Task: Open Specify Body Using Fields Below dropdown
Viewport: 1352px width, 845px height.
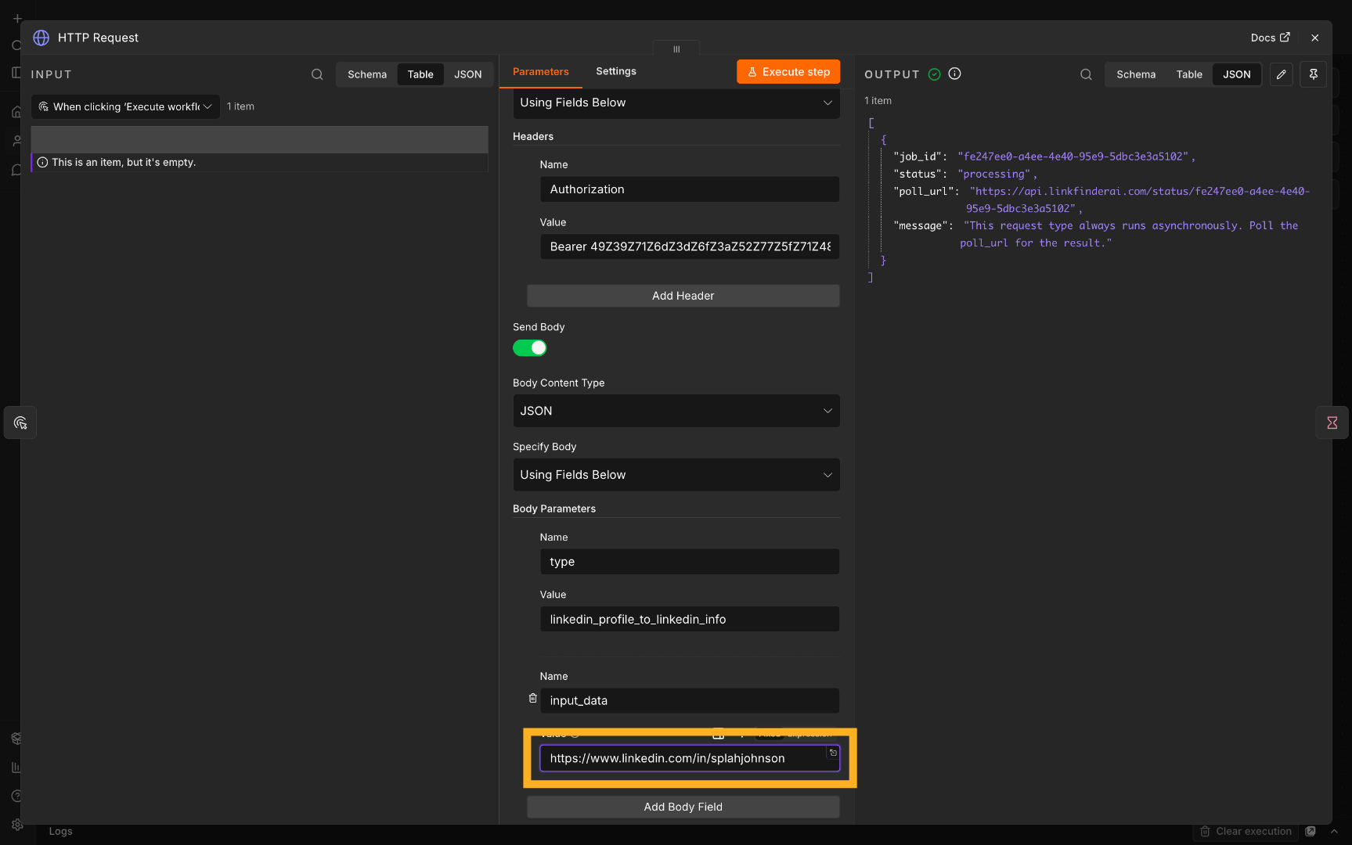Action: click(x=676, y=475)
